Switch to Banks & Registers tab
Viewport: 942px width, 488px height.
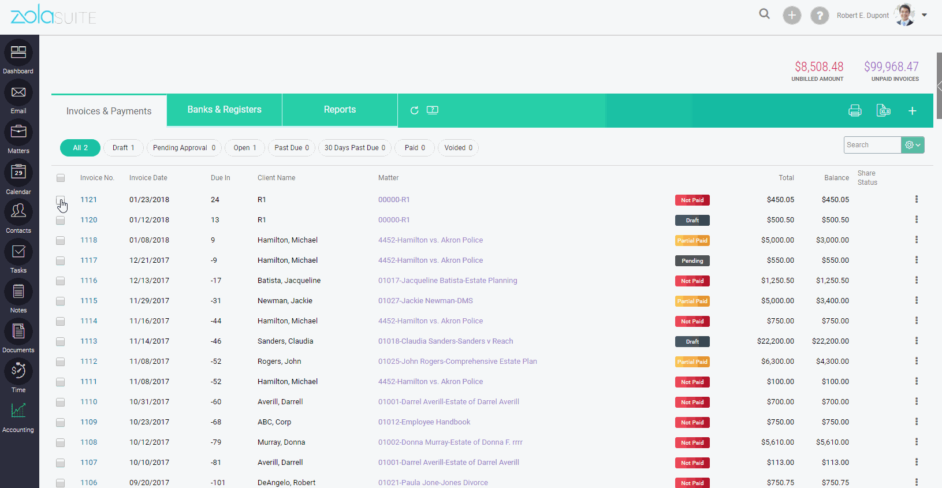coord(224,110)
